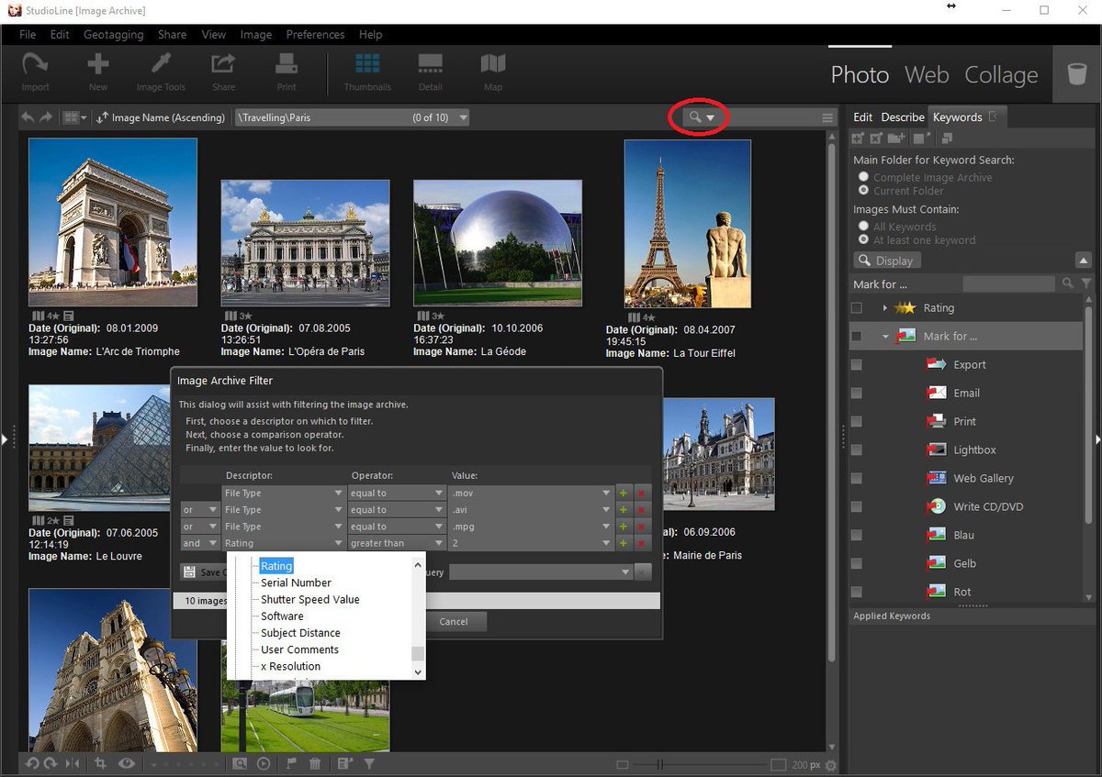Choose Shutter Speed Value descriptor
The height and width of the screenshot is (777, 1102).
tap(310, 600)
